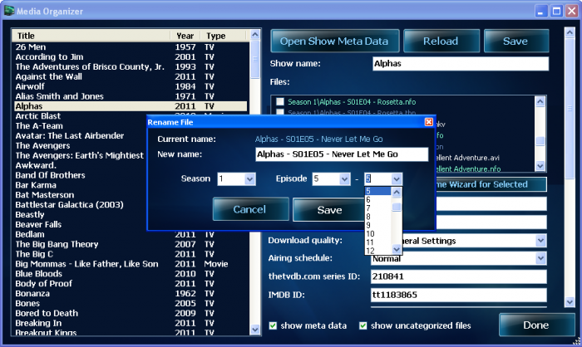Click episode dropdown list scroll up arrow
Image resolution: width=582 pixels, height=347 pixels.
click(397, 192)
